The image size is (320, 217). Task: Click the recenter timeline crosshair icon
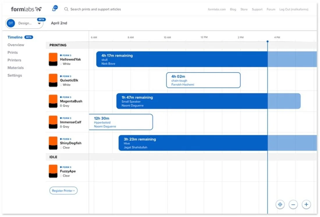coord(280,204)
